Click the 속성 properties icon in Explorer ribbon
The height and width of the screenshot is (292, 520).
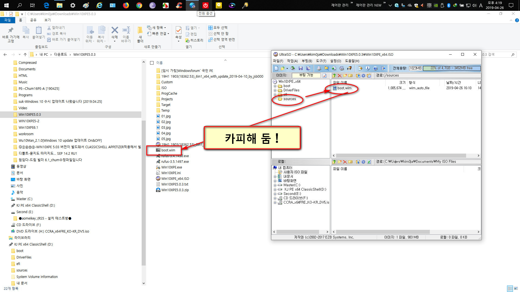(178, 30)
